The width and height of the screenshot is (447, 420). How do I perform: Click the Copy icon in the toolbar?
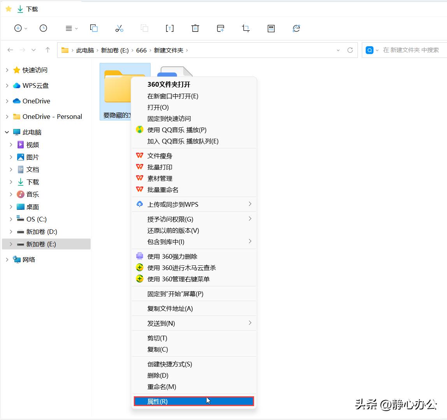[94, 28]
